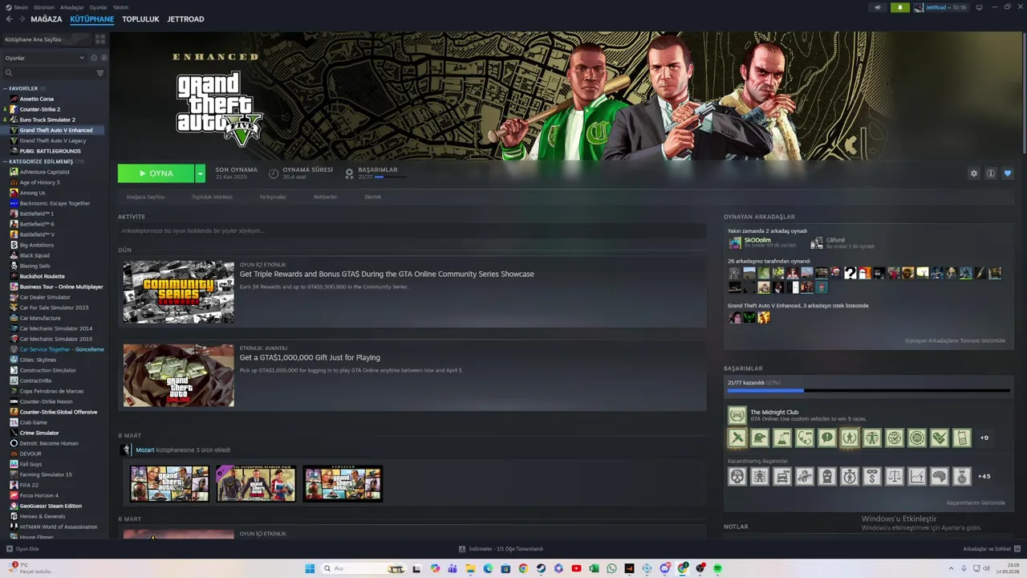1027x578 pixels.
Task: Select Counter-Strike 2 in the library
Action: point(39,109)
